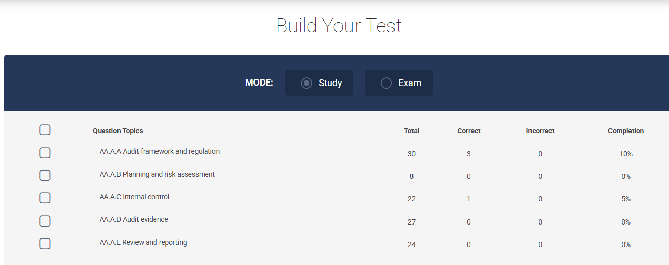
Task: Choose the Study mode radio button
Action: click(307, 83)
